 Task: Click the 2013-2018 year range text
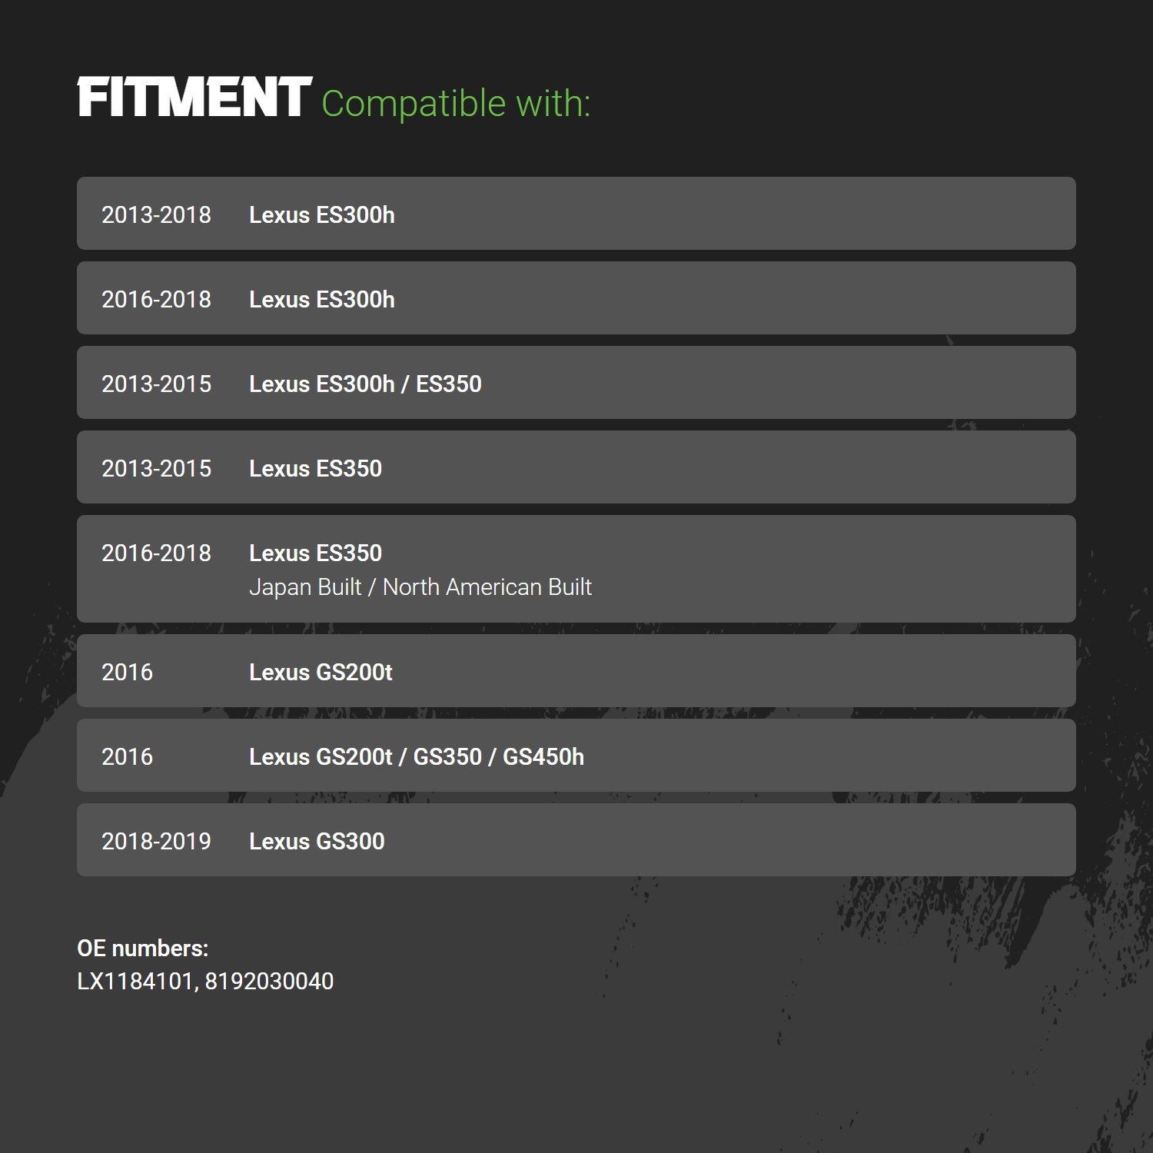(156, 214)
